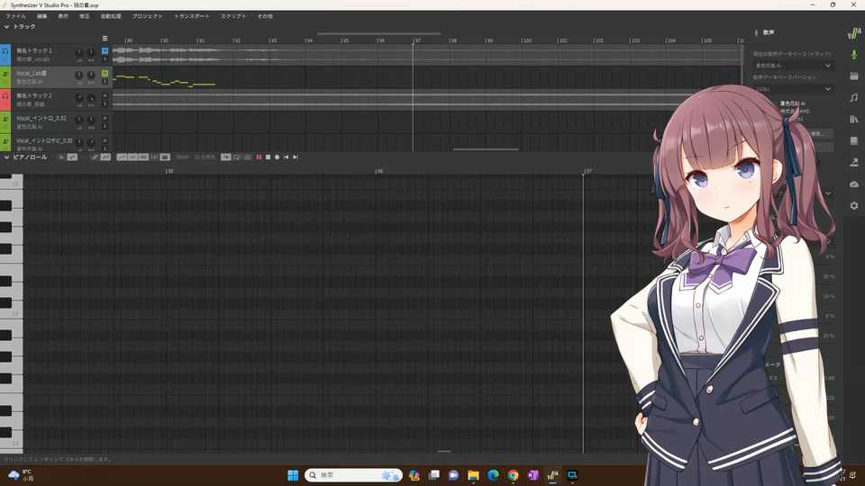865x486 pixels.
Task: Open the export icon in right sidebar
Action: pyautogui.click(x=854, y=162)
